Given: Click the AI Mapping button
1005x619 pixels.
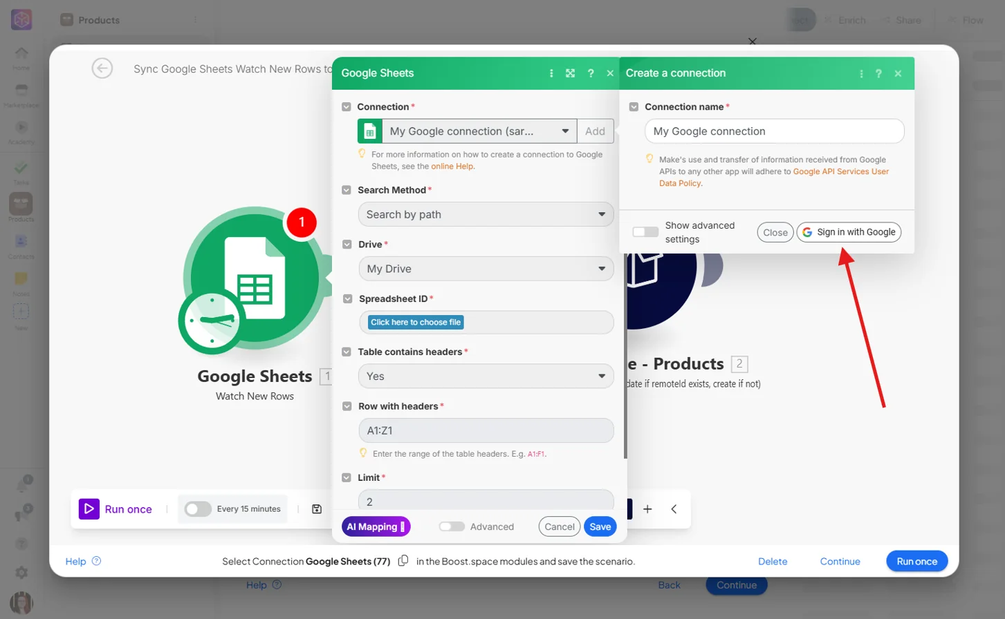Looking at the screenshot, I should pyautogui.click(x=376, y=526).
